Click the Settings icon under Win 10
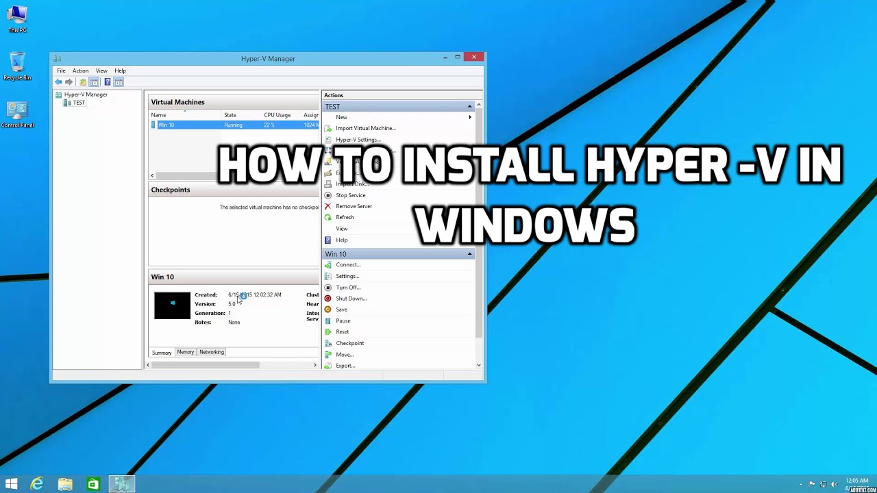Image resolution: width=877 pixels, height=493 pixels. [x=328, y=276]
